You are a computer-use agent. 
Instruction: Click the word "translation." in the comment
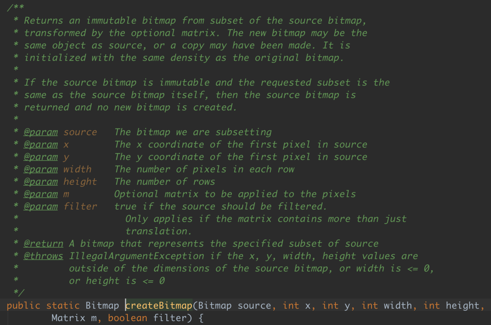coord(158,231)
